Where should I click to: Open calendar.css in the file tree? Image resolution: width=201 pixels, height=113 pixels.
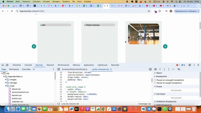tap(18, 102)
